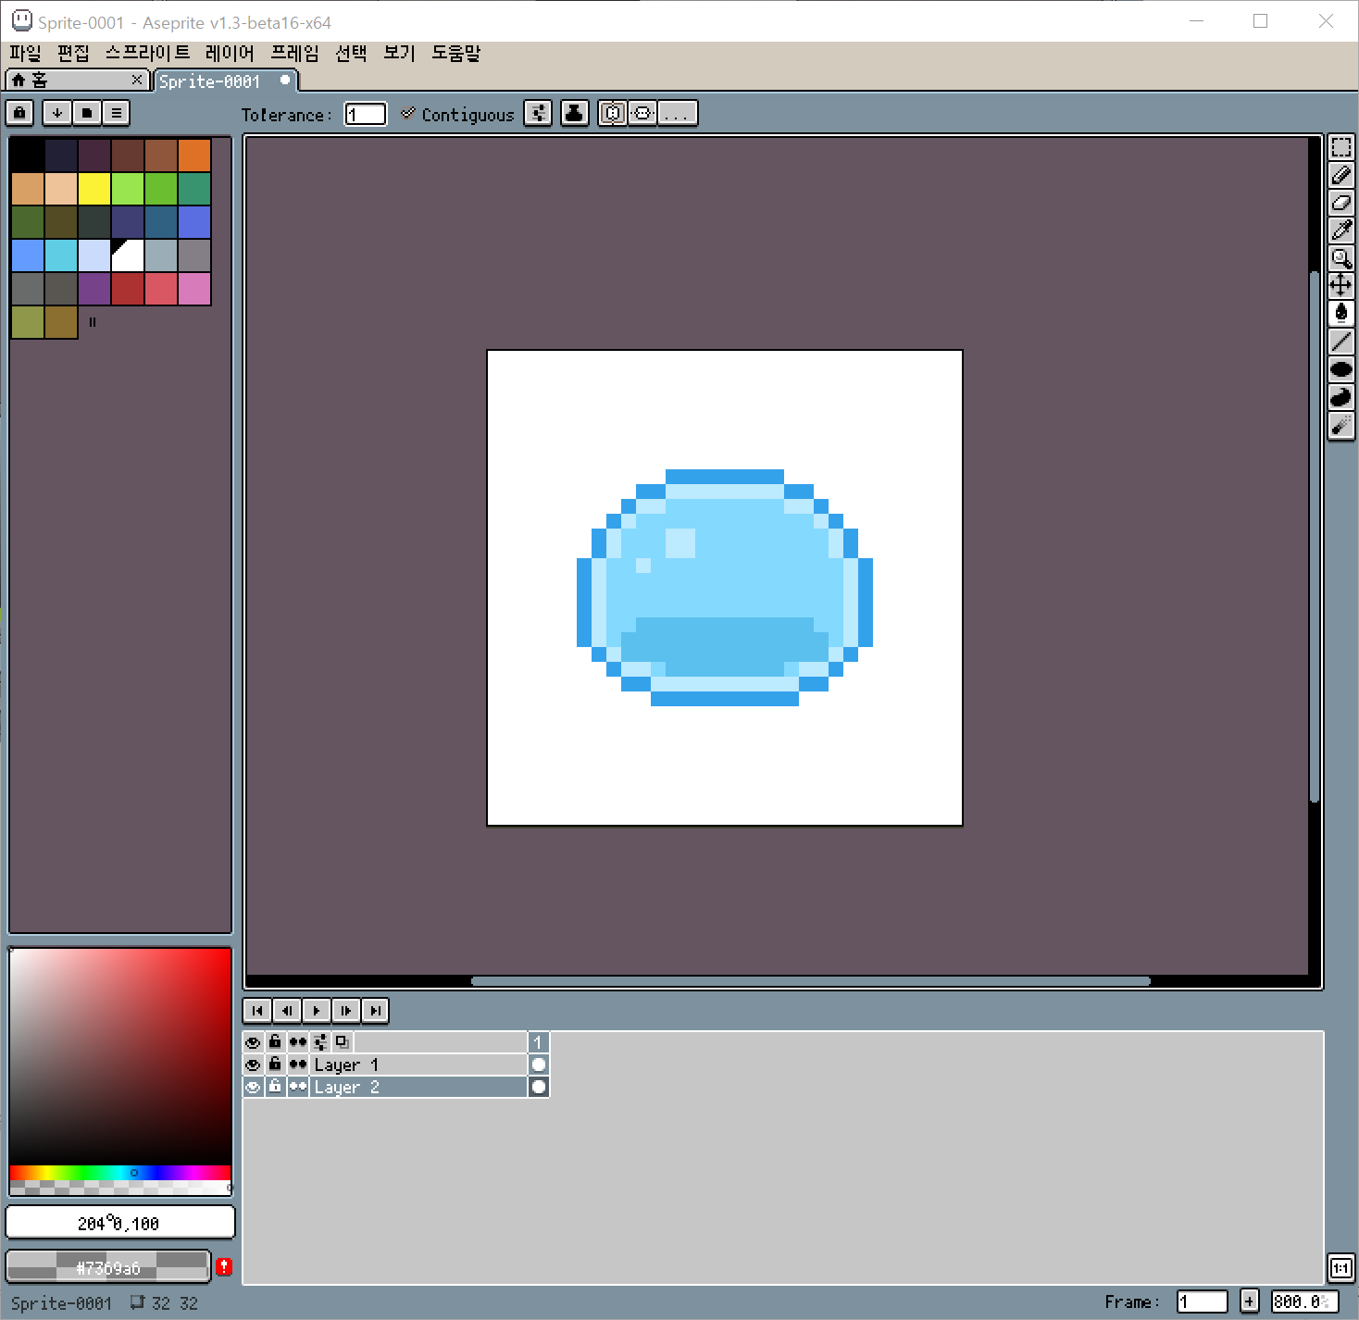Click the home icon tab
Image resolution: width=1359 pixels, height=1320 pixels.
(19, 81)
